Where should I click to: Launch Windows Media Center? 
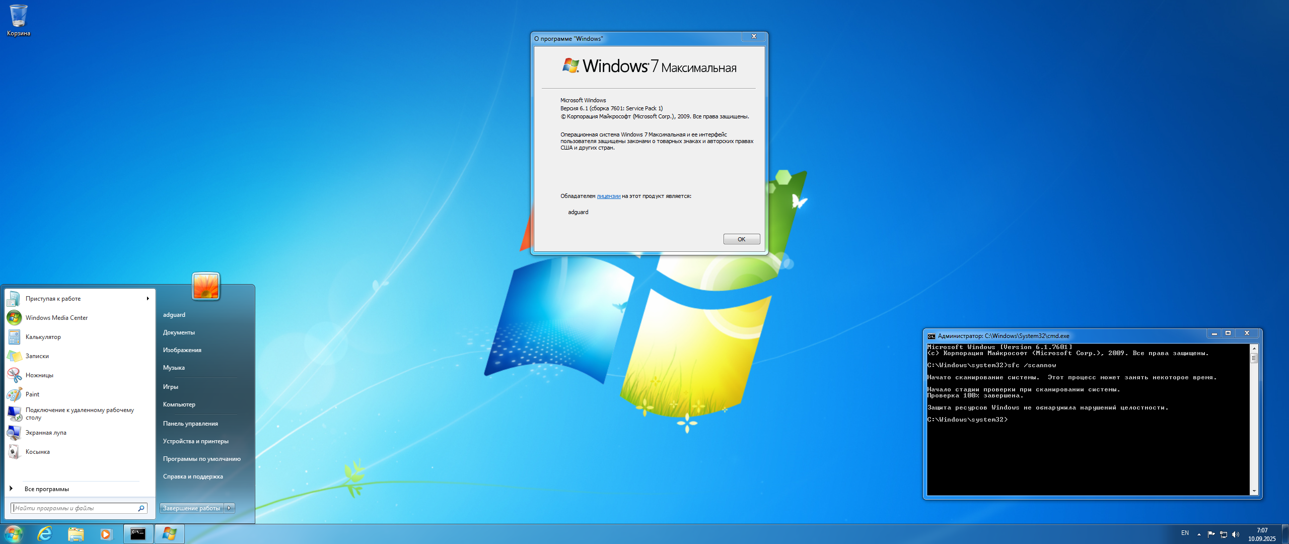point(79,318)
